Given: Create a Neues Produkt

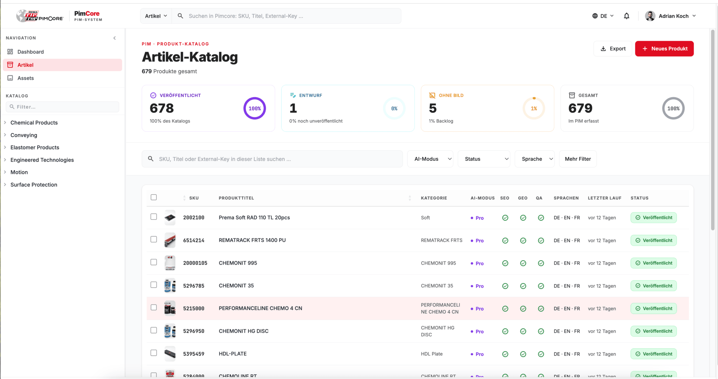Looking at the screenshot, I should tap(665, 49).
